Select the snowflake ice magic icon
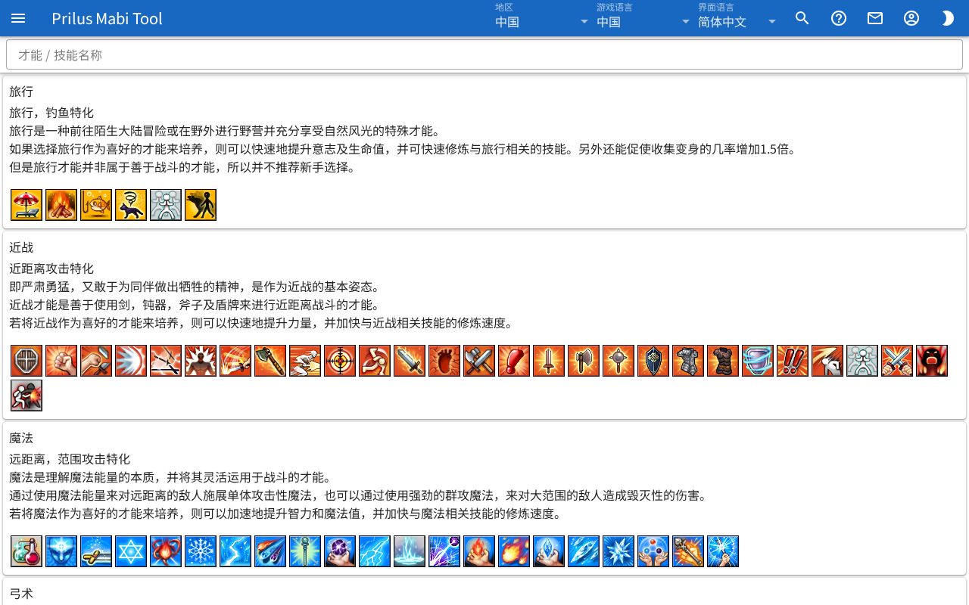Viewport: 969px width, 605px height. pyautogui.click(x=201, y=551)
